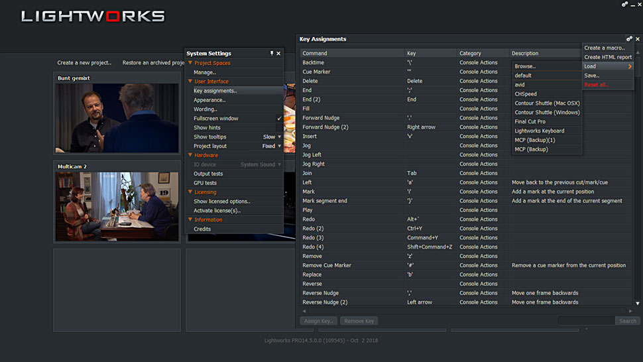643x362 pixels.
Task: Sort by the Category column header
Action: (483, 53)
